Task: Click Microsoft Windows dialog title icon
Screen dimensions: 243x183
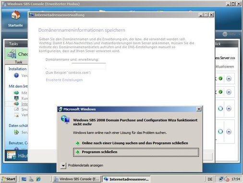Action: [60, 109]
